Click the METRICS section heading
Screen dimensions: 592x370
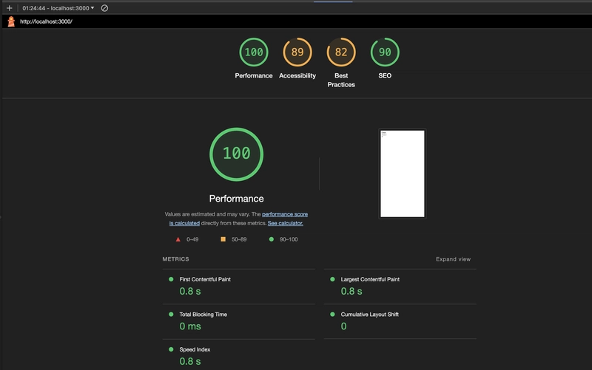pos(175,259)
